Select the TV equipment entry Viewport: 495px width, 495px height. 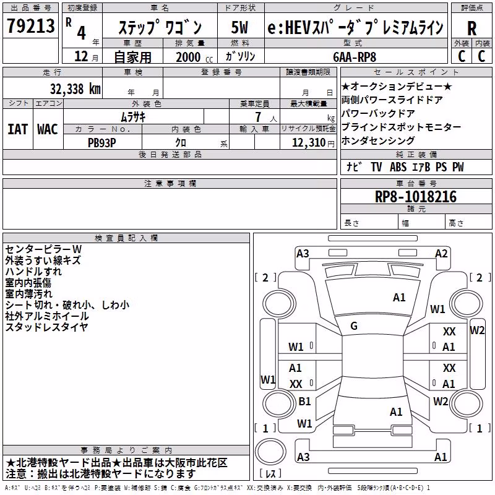tap(376, 166)
